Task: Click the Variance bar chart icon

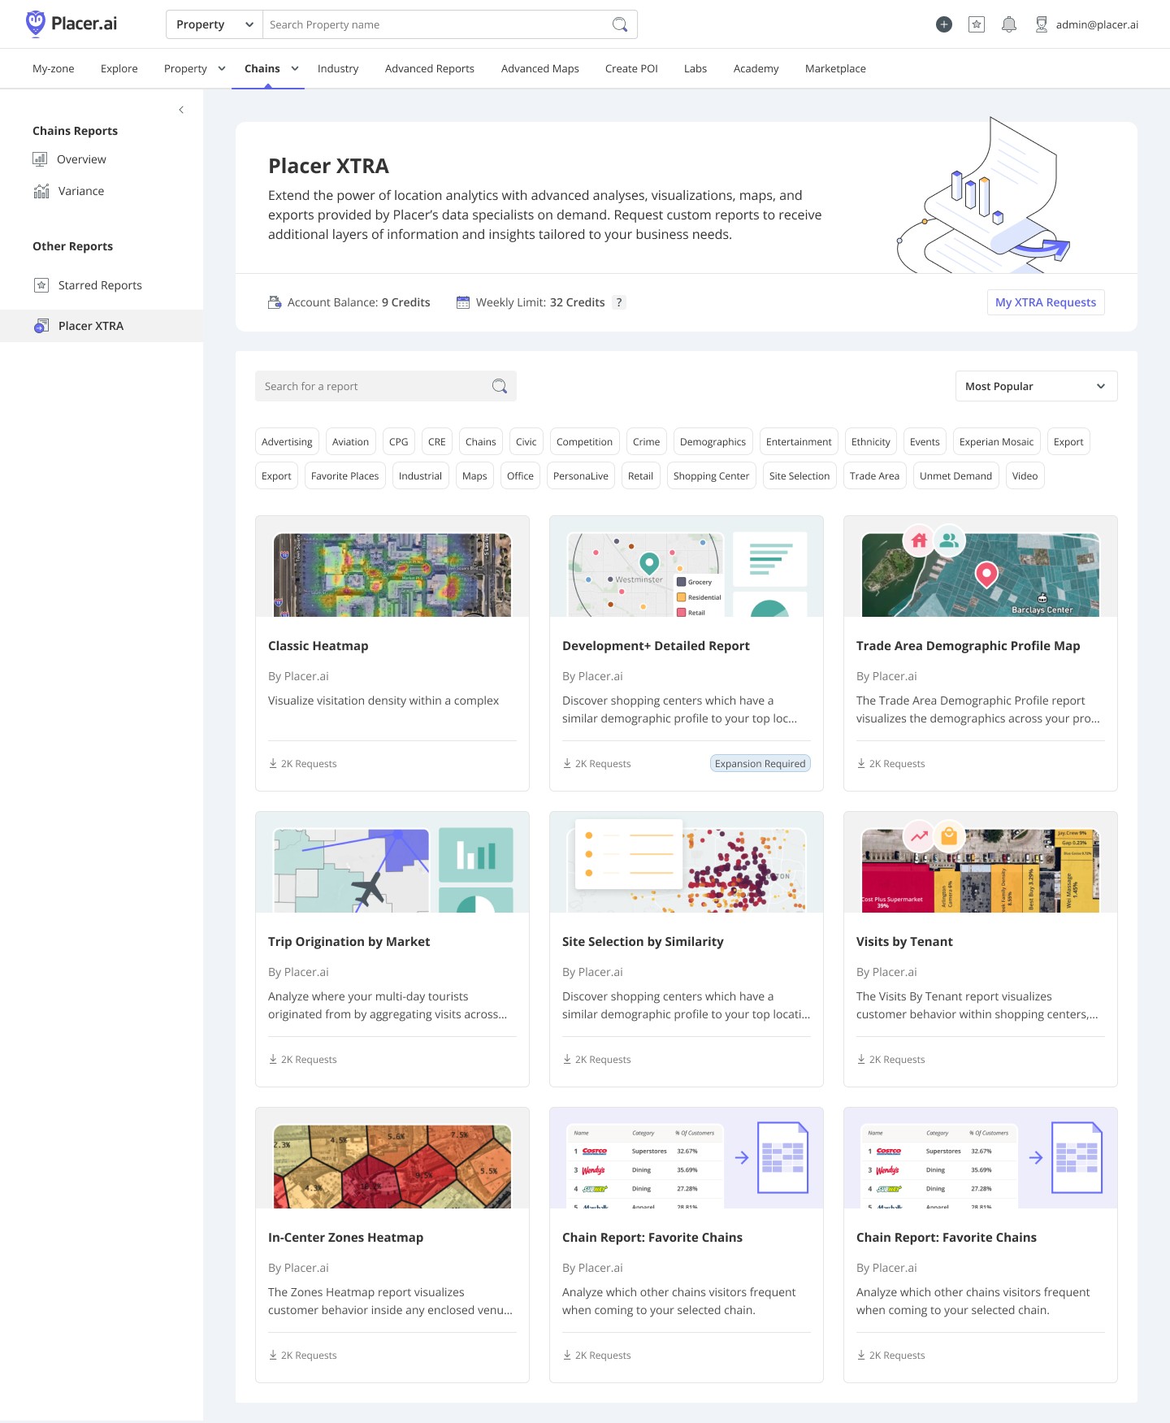Action: [x=41, y=191]
